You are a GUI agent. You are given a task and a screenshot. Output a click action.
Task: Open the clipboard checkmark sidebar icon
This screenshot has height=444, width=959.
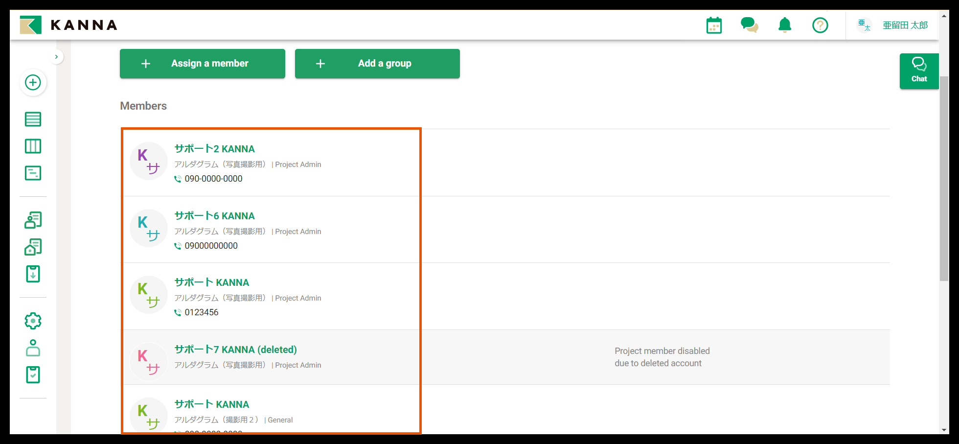coord(33,374)
